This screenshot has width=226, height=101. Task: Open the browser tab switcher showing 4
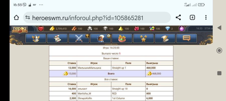click(192, 17)
